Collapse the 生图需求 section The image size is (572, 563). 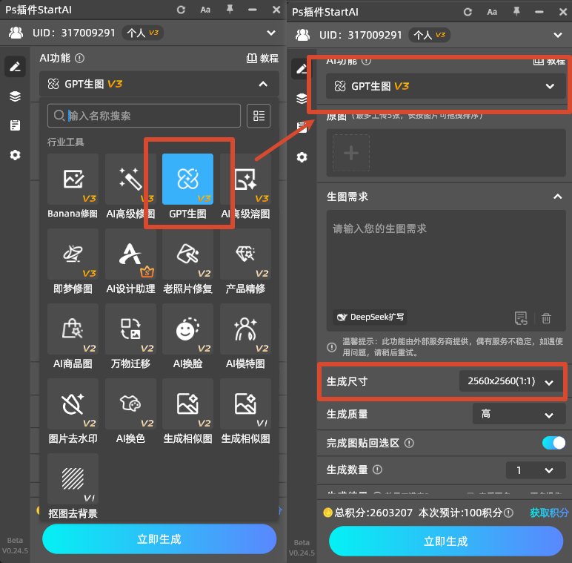click(557, 197)
